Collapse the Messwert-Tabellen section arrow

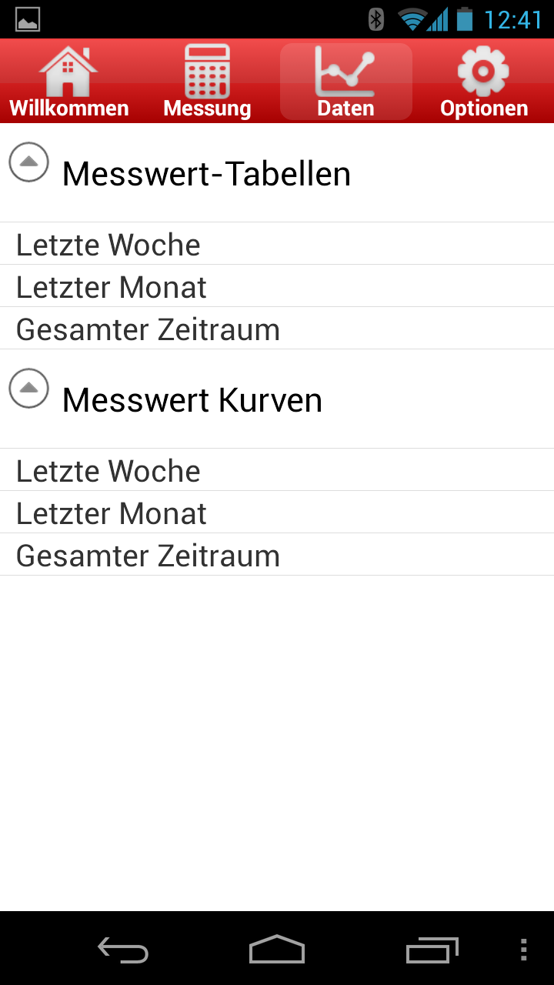coord(28,162)
